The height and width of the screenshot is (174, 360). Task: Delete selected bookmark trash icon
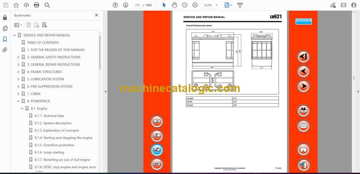click(28, 25)
